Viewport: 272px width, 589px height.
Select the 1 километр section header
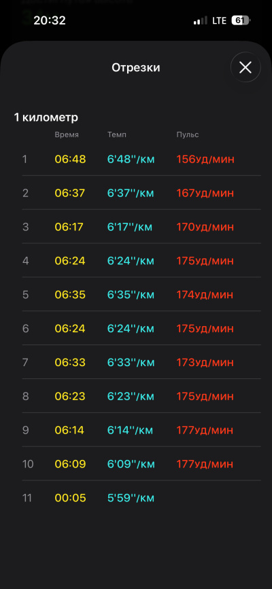click(x=46, y=118)
